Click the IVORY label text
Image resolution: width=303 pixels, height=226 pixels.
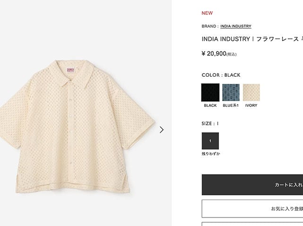251,105
